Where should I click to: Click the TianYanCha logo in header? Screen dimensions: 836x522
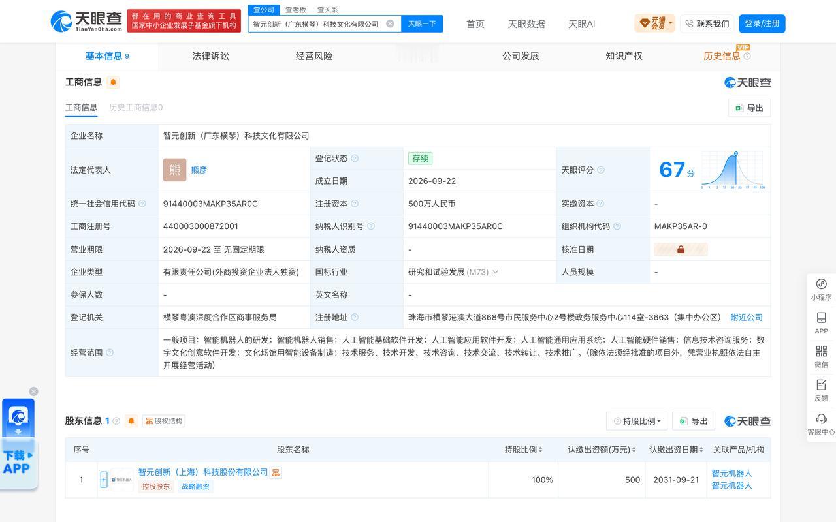pyautogui.click(x=87, y=22)
